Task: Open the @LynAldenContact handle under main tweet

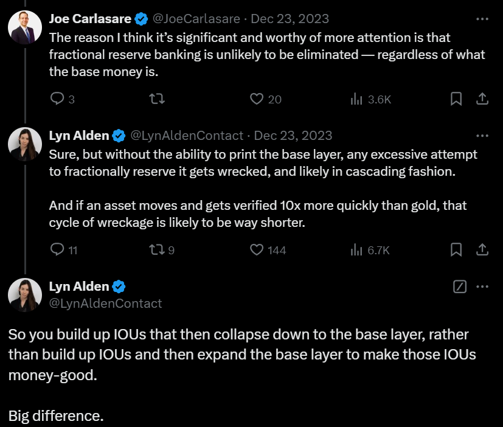Action: pos(105,303)
